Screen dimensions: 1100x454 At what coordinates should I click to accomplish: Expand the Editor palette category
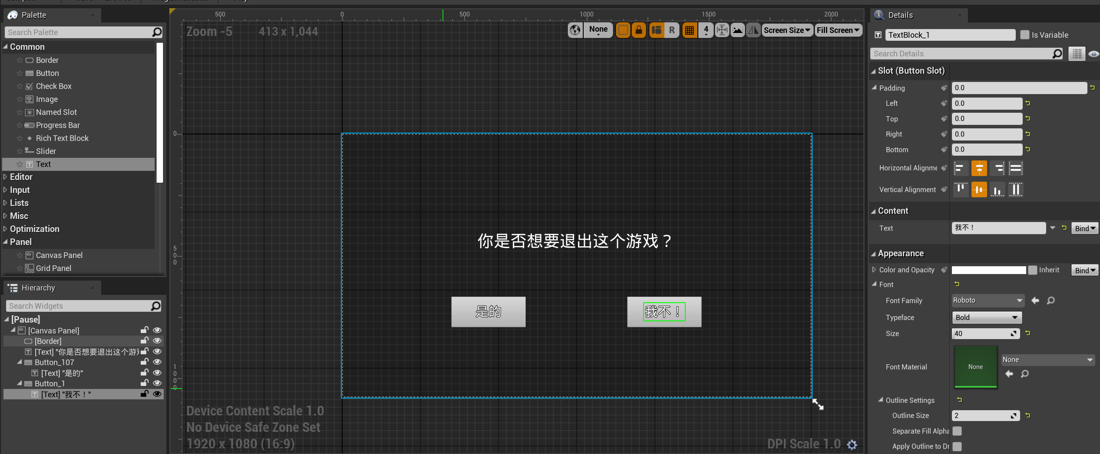click(5, 177)
